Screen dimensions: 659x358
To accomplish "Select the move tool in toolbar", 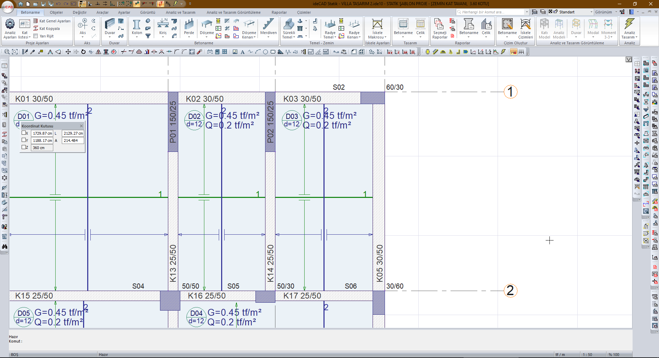I will pyautogui.click(x=68, y=52).
